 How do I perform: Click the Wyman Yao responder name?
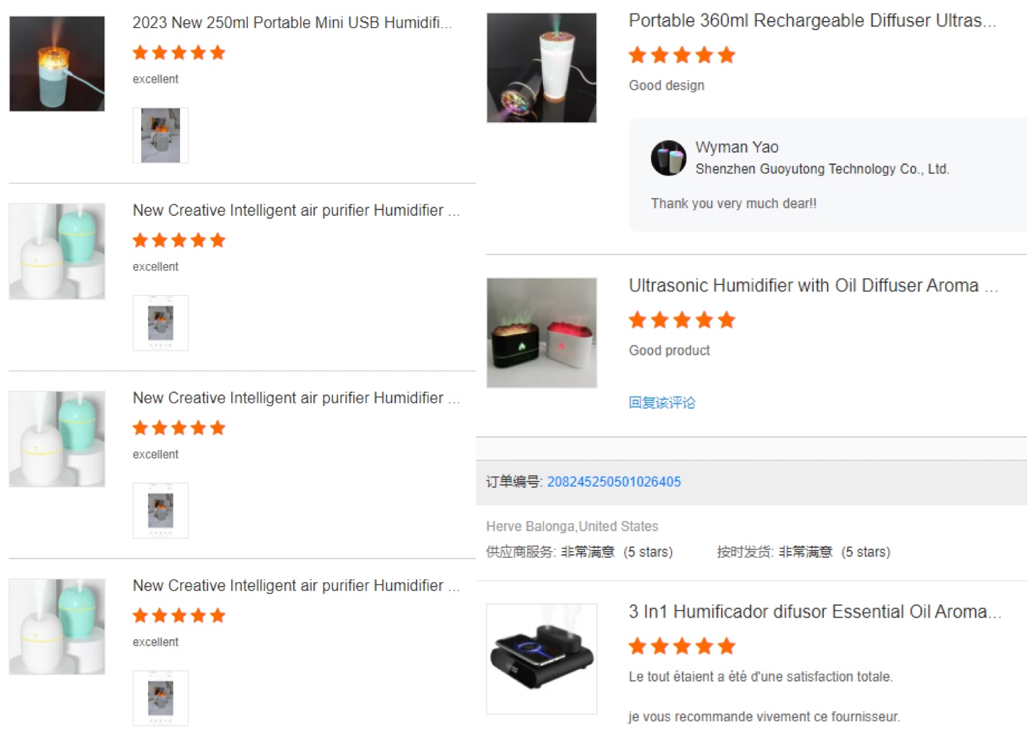[x=737, y=148]
